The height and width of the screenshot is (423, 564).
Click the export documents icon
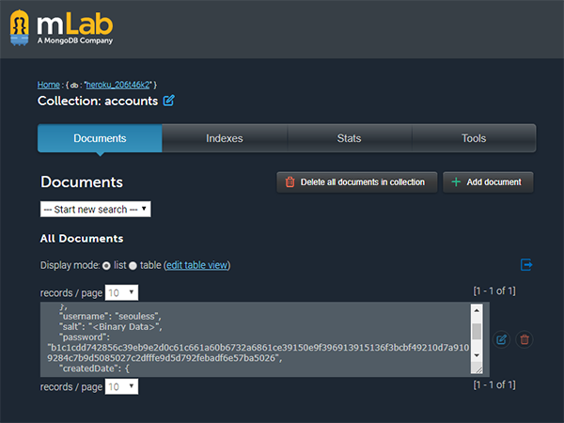(526, 265)
